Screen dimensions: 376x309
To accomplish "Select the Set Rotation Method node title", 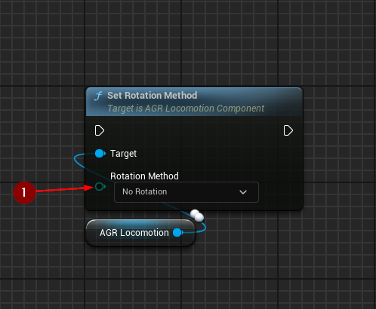I will pos(153,96).
